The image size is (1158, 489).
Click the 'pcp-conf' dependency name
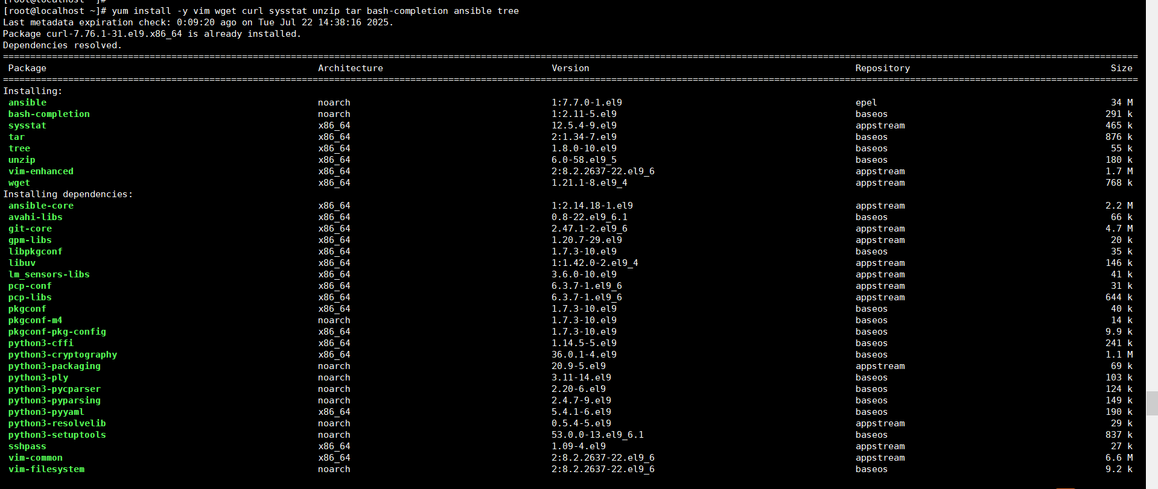(x=30, y=286)
